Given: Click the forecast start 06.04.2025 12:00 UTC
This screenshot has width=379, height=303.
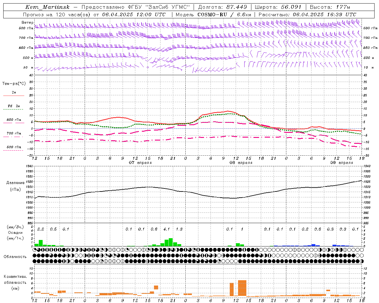Looking at the screenshot, I should (x=134, y=14).
